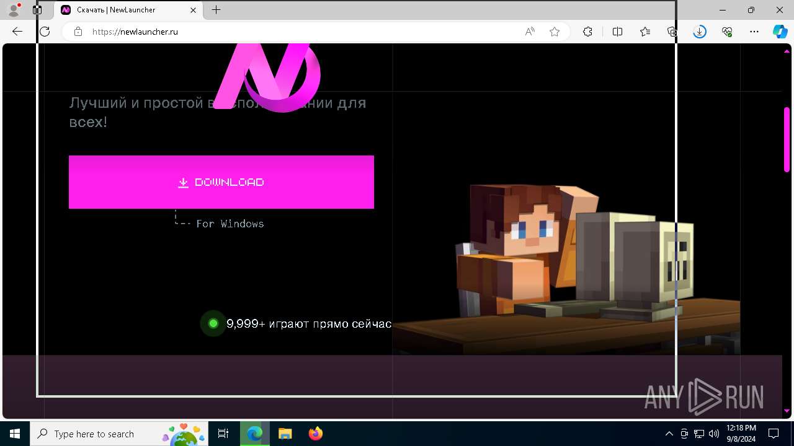794x446 pixels.
Task: Click the green online status indicator
Action: (213, 323)
